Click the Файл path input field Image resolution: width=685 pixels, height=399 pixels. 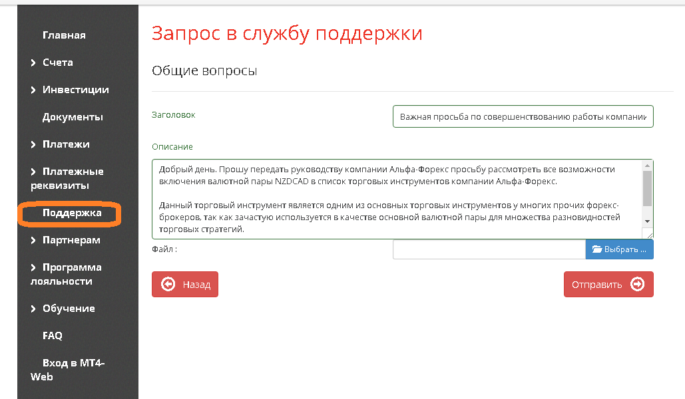pyautogui.click(x=489, y=249)
